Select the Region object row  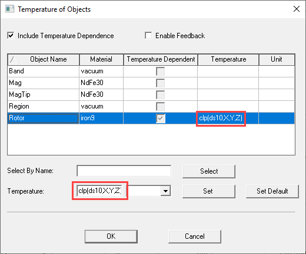(151, 106)
